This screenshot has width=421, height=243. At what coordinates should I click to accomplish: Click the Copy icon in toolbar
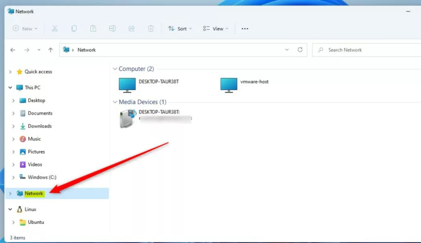(x=74, y=28)
